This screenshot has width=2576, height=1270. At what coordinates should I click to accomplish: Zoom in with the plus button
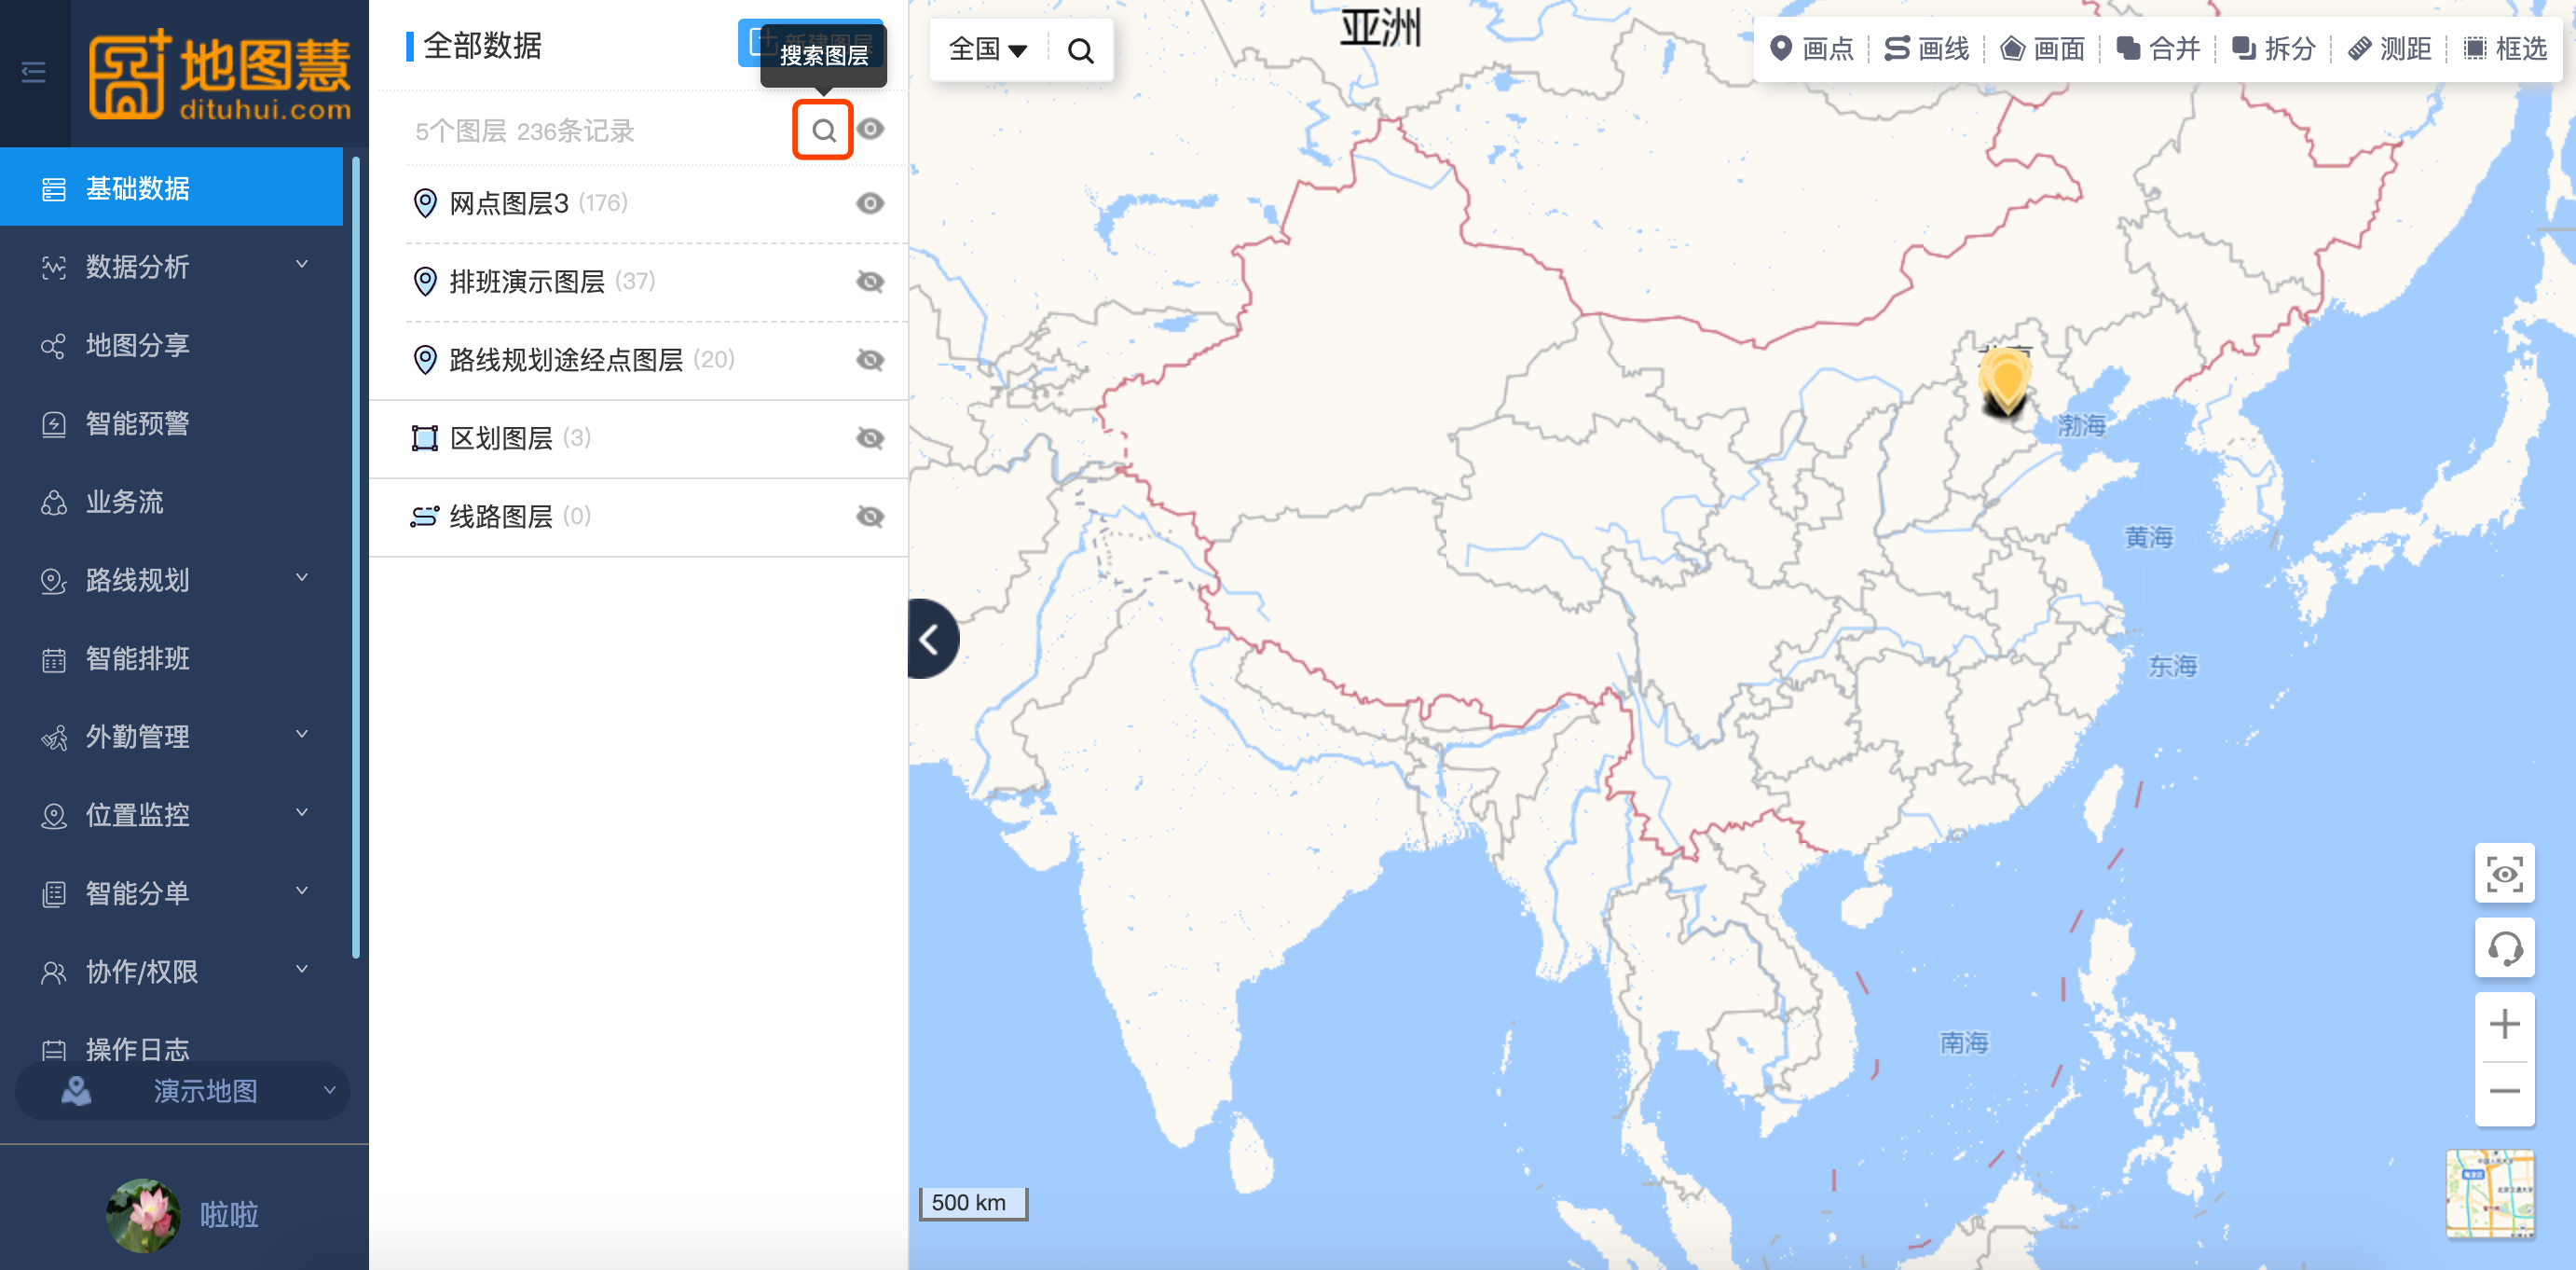pyautogui.click(x=2504, y=1024)
